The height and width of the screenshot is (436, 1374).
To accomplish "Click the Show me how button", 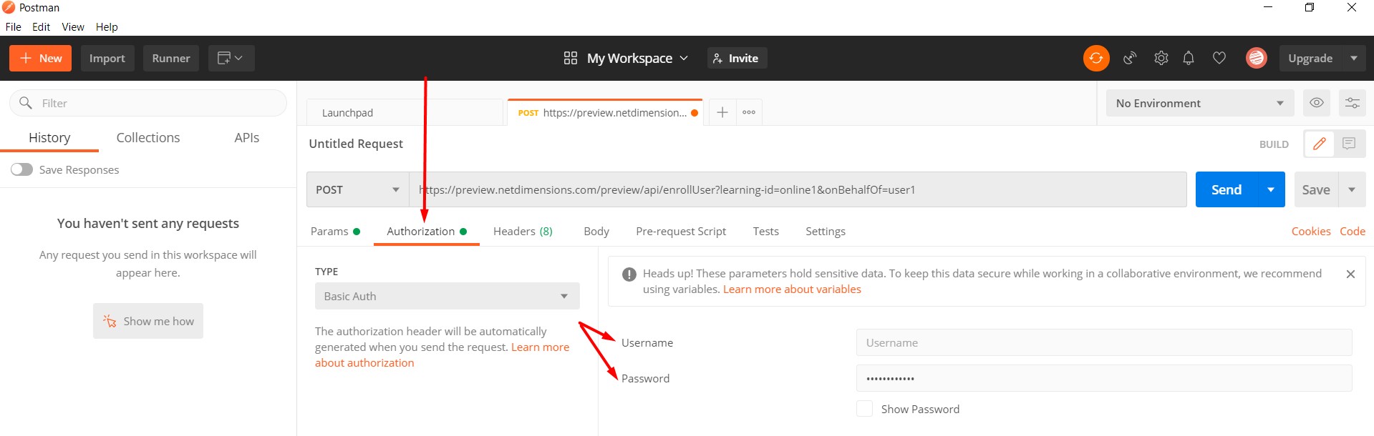I will point(148,321).
